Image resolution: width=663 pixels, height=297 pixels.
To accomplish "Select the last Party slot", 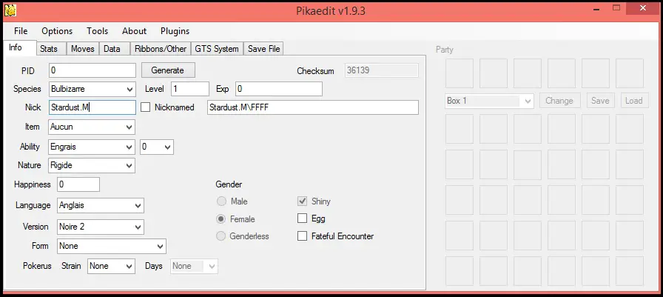I will tap(630, 73).
